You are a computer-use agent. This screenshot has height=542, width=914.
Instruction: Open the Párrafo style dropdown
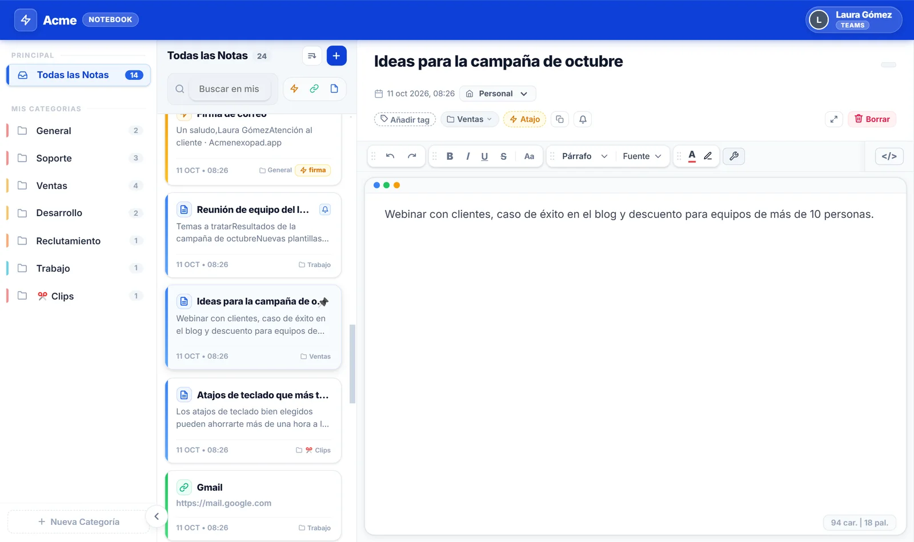[584, 156]
